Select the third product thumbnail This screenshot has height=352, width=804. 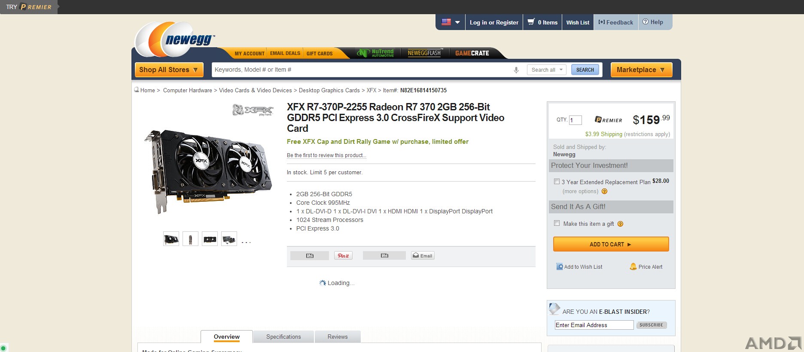[210, 239]
